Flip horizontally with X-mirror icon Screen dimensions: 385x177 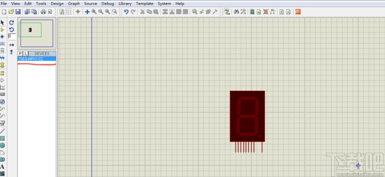[11, 45]
